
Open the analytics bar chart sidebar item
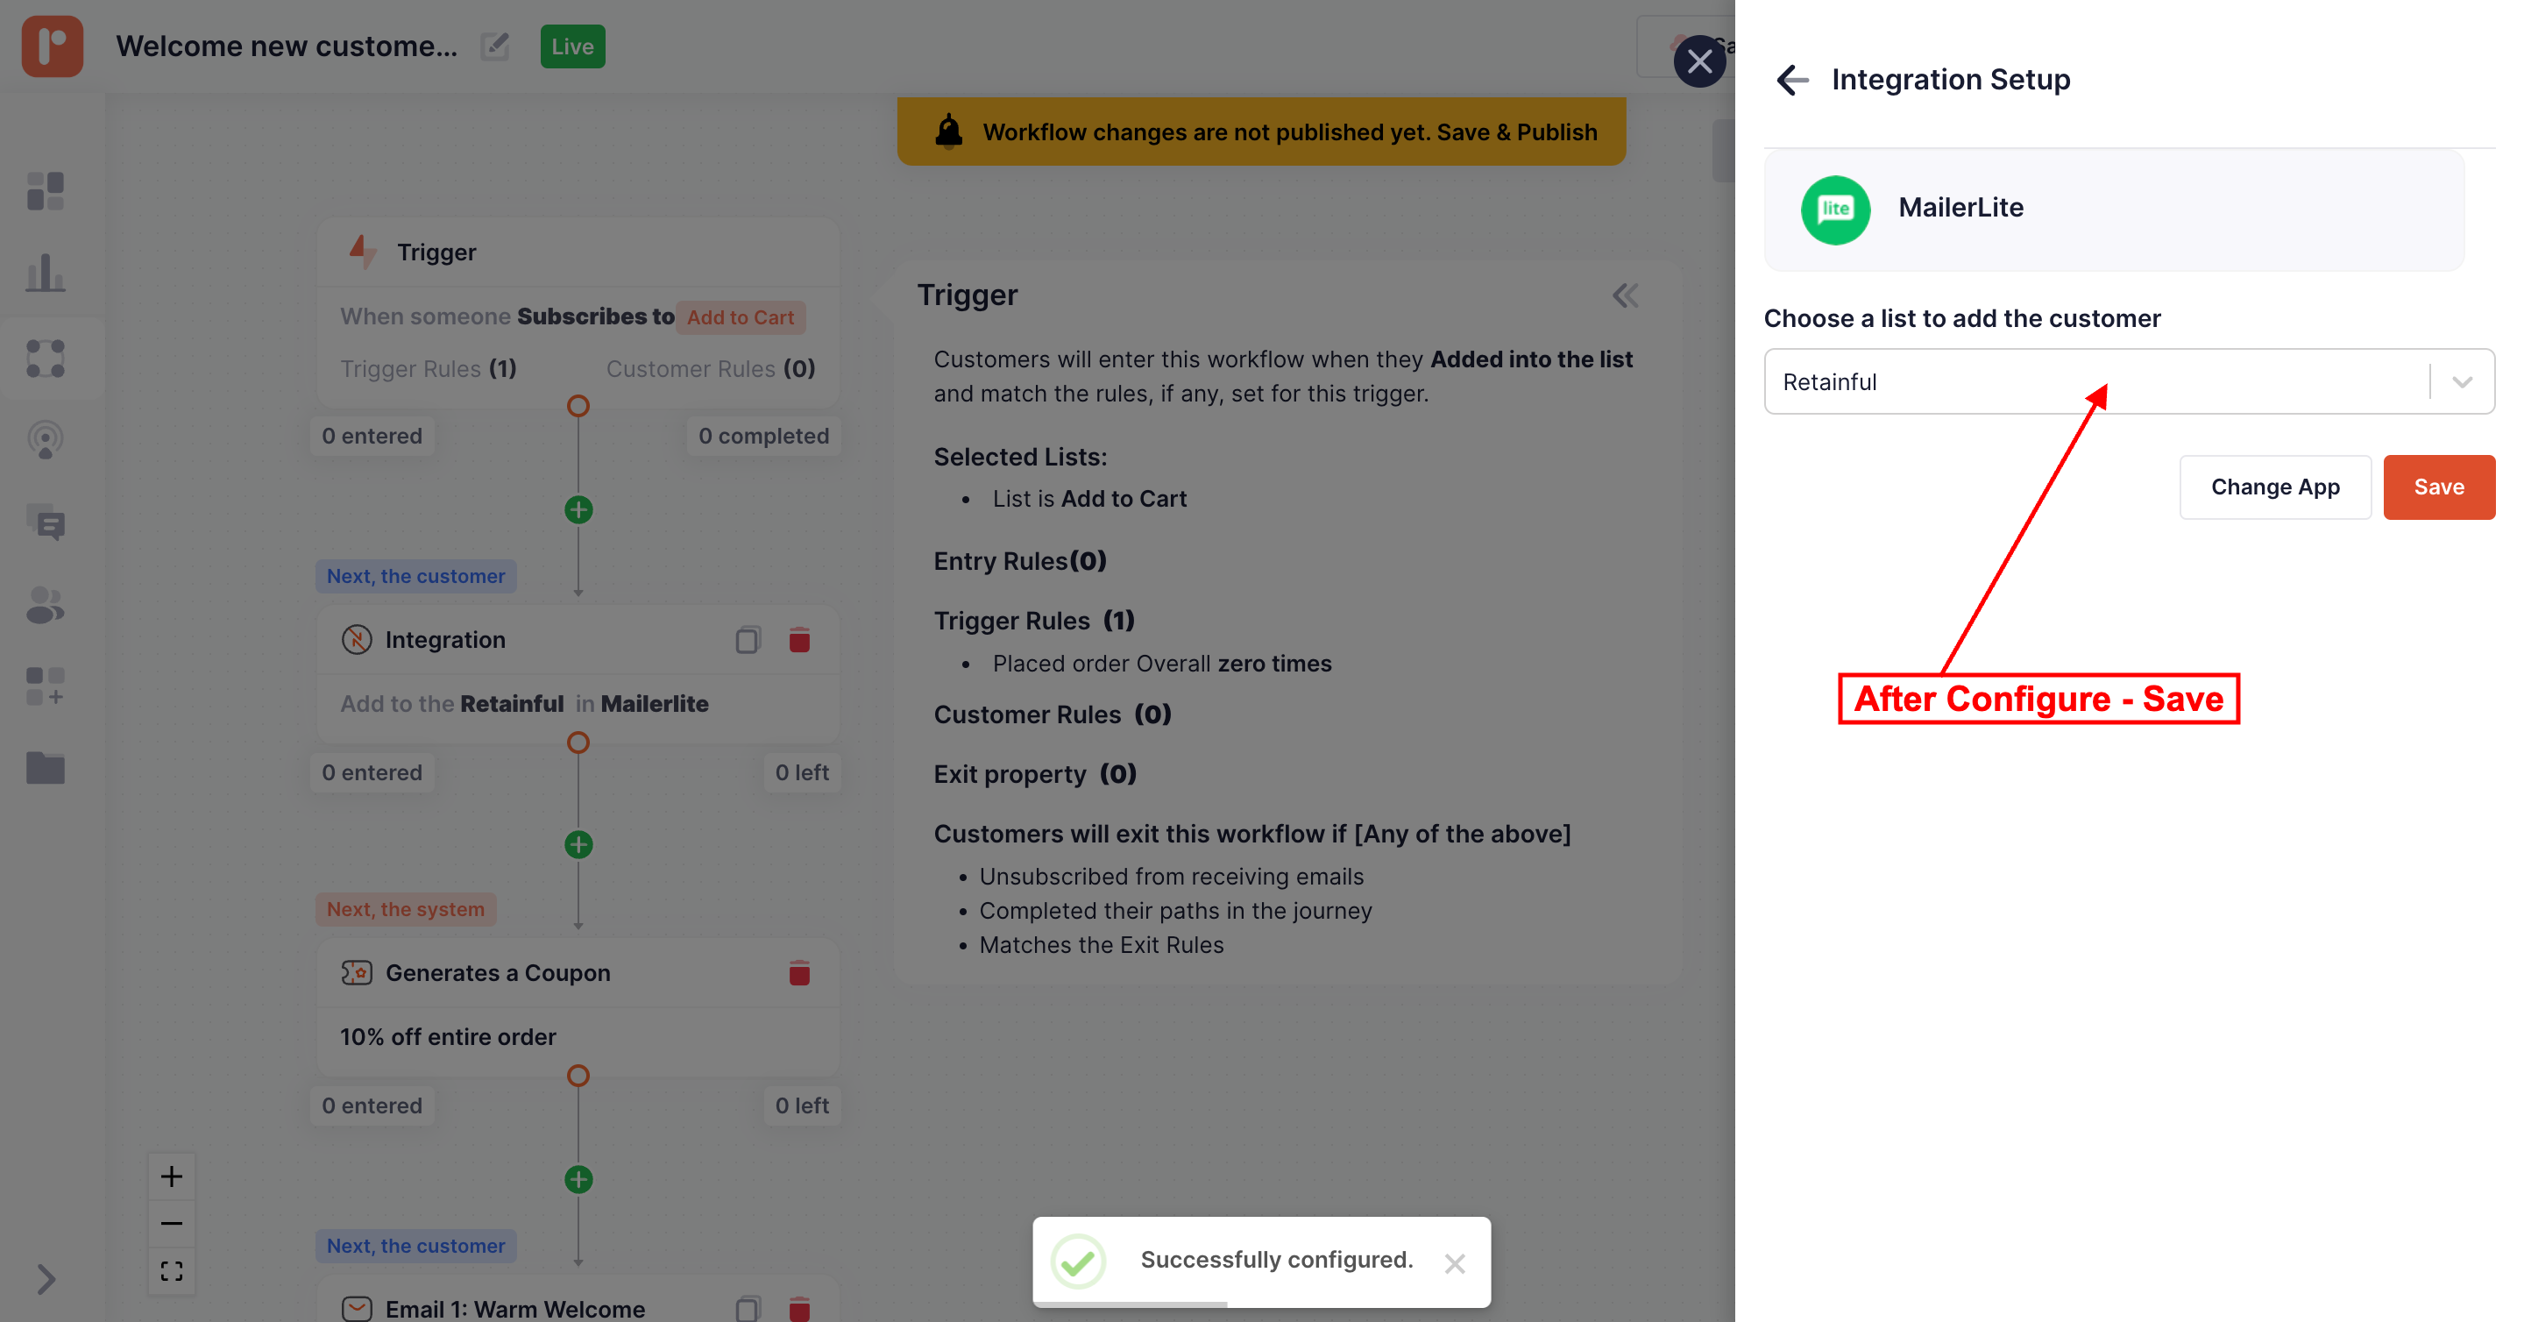click(x=45, y=274)
